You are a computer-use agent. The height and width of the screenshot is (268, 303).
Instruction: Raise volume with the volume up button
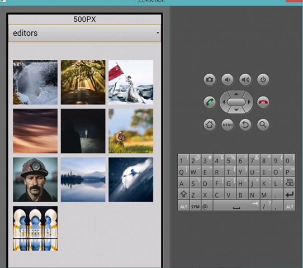[x=245, y=79]
